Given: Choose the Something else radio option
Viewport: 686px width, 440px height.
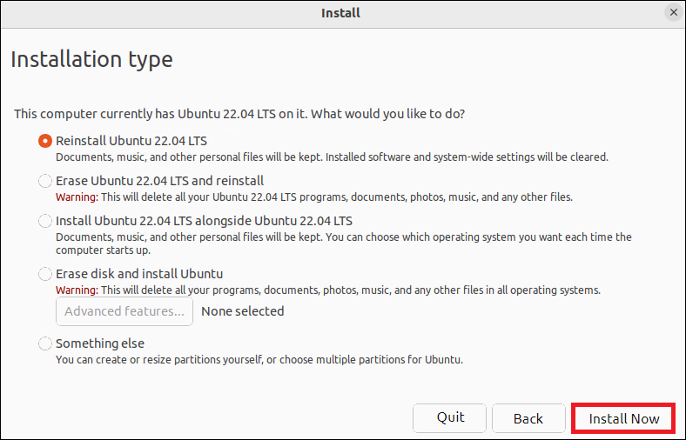Looking at the screenshot, I should pos(45,343).
